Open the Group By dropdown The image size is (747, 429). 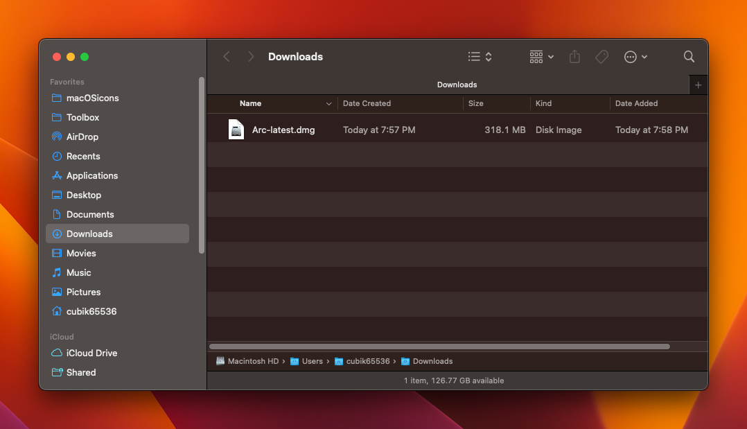(541, 57)
